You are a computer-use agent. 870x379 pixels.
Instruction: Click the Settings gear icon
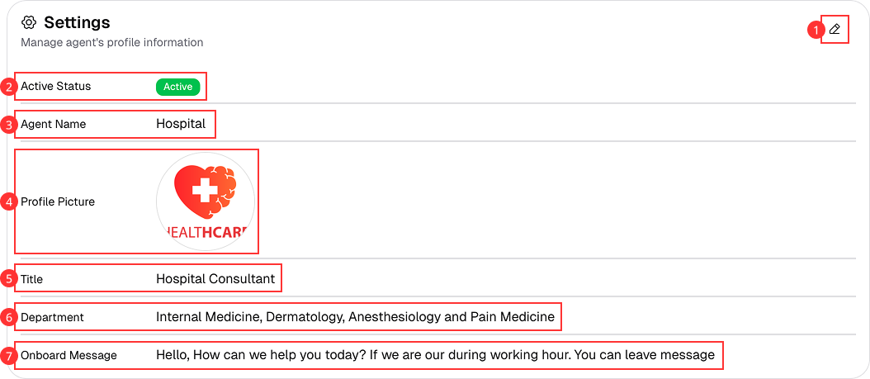click(x=29, y=22)
